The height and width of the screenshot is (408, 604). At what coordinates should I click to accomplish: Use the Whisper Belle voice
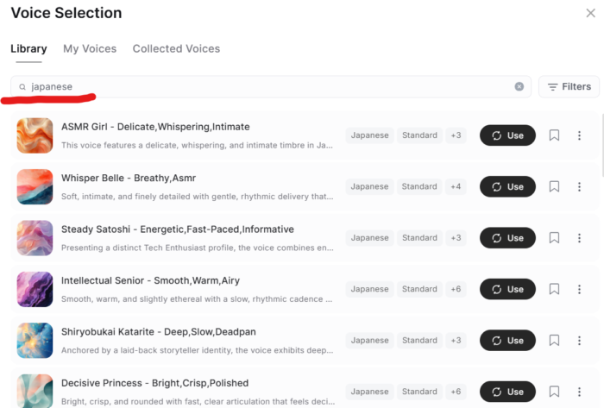coord(507,186)
